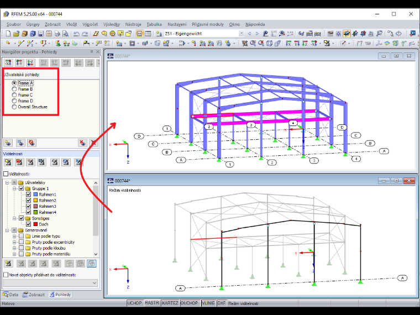420x315 pixels.
Task: Click the view in Z direction icon
Action: [305, 43]
